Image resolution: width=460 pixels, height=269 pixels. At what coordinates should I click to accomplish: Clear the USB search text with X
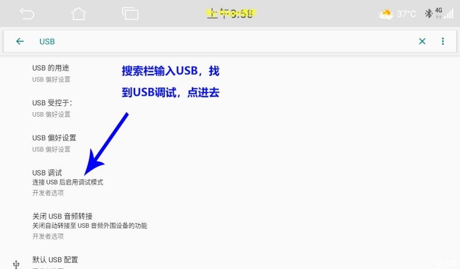pos(422,41)
